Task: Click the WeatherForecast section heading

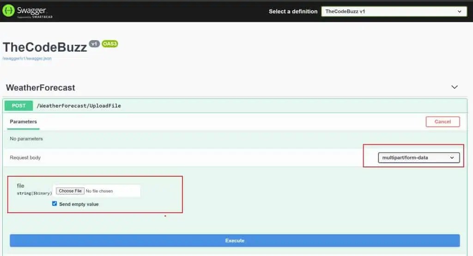Action: pyautogui.click(x=41, y=88)
